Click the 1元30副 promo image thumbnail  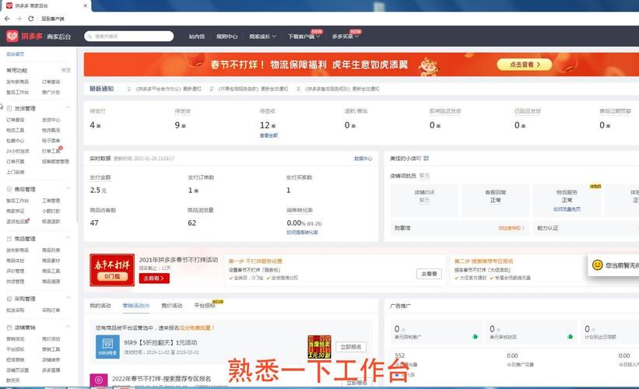[x=319, y=347]
